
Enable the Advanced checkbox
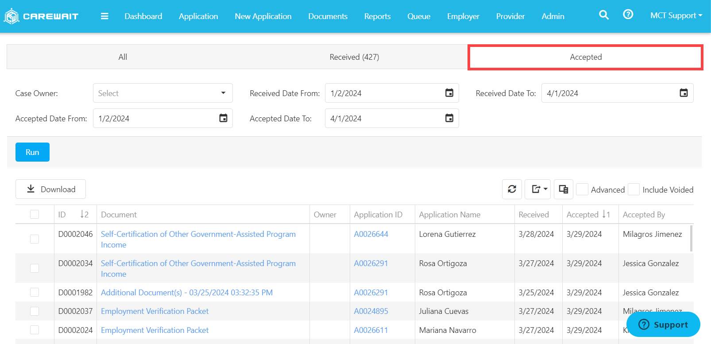582,189
